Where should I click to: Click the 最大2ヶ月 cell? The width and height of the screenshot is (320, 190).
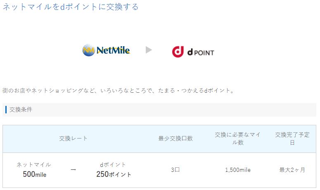pyautogui.click(x=292, y=170)
